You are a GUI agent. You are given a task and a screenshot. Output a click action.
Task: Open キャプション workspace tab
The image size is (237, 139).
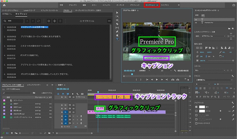point(150,5)
